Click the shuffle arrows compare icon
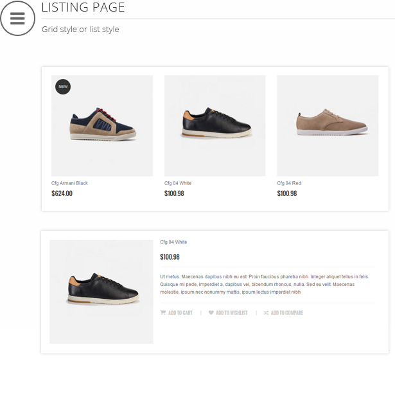The height and width of the screenshot is (419, 395). [x=266, y=313]
